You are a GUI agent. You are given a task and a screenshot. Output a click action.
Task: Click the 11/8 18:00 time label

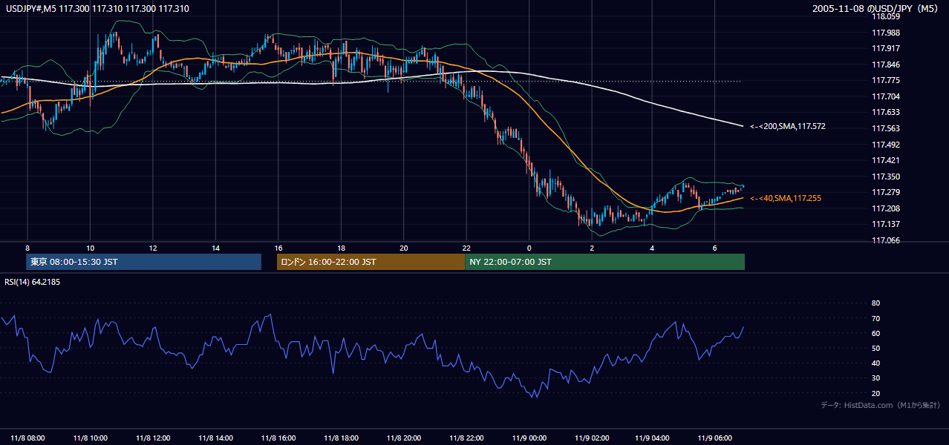pos(340,438)
